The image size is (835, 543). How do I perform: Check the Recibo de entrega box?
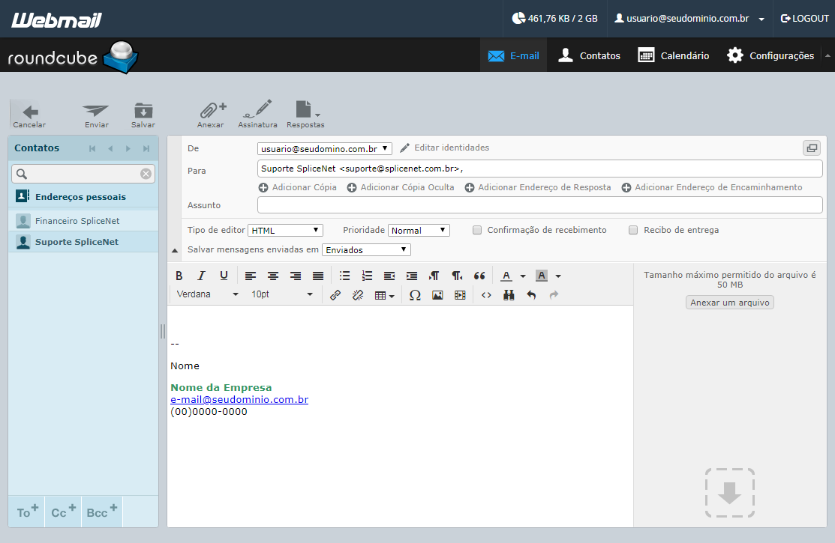point(633,230)
